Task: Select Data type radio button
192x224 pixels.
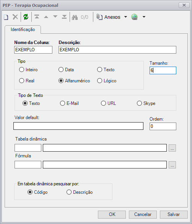Action: 61,70
